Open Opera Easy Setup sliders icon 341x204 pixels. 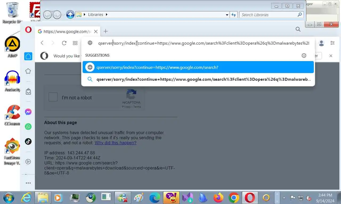click(x=332, y=43)
